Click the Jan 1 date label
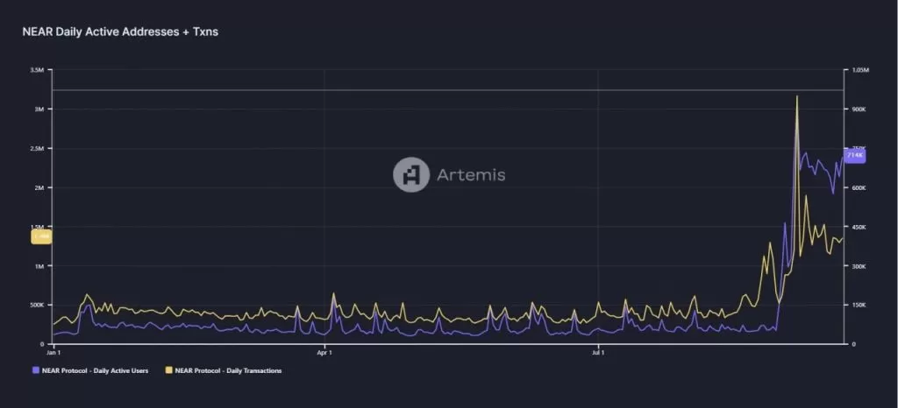The image size is (898, 408). [53, 352]
